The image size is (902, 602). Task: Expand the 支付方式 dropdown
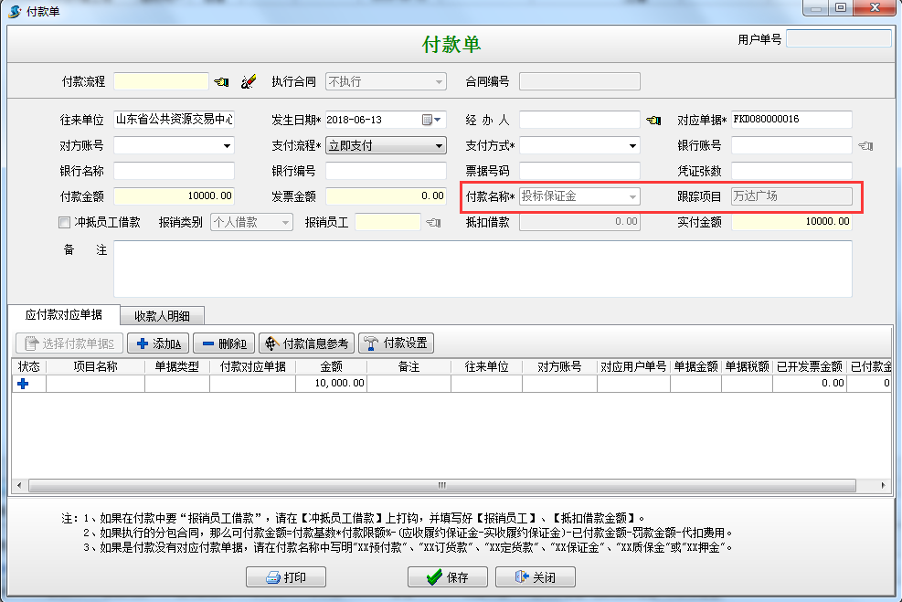[632, 146]
